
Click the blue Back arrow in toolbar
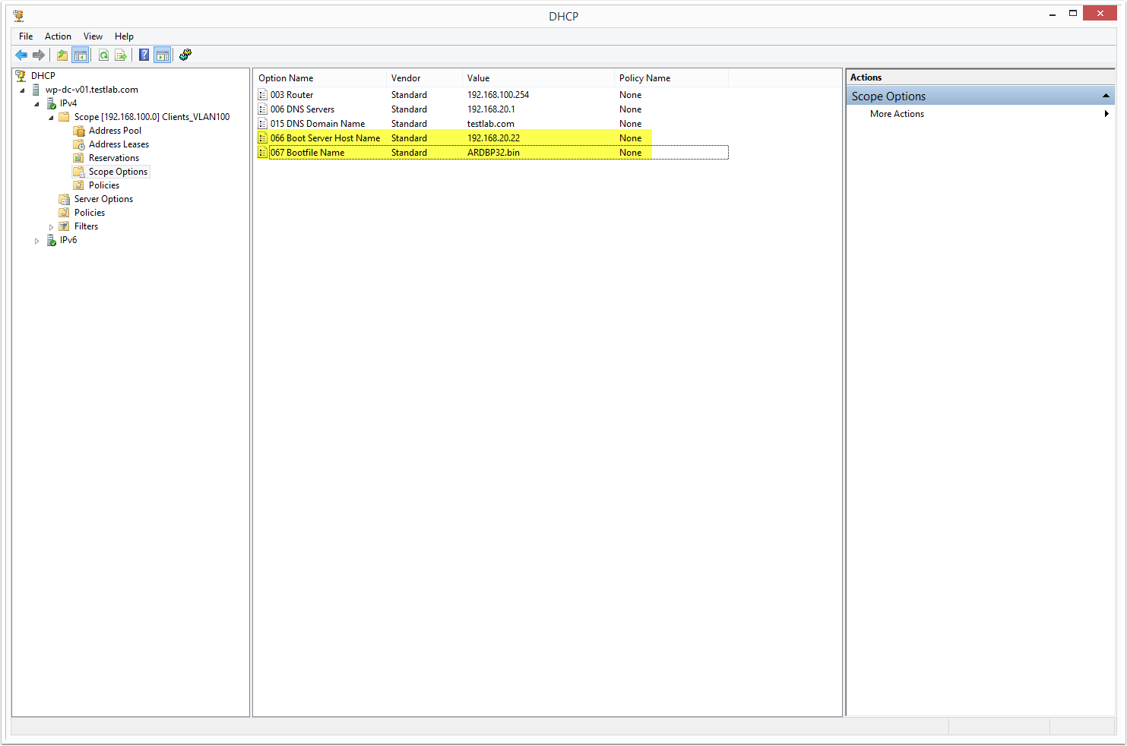tap(21, 55)
